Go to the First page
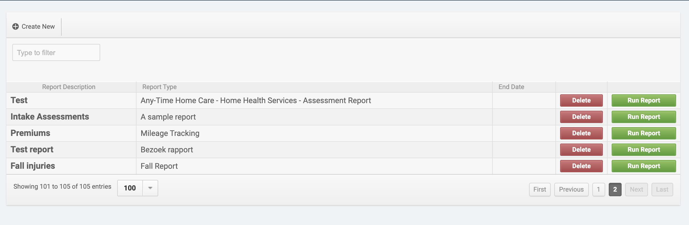This screenshot has width=689, height=225. click(x=540, y=190)
